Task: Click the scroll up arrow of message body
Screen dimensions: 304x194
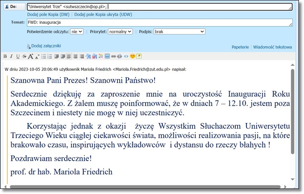Action: click(x=293, y=65)
